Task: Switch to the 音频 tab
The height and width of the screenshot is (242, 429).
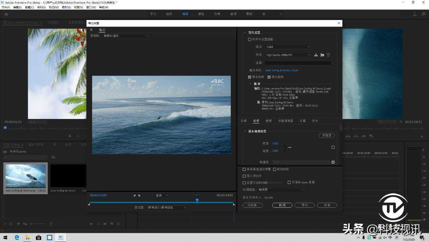Action: coord(269,121)
